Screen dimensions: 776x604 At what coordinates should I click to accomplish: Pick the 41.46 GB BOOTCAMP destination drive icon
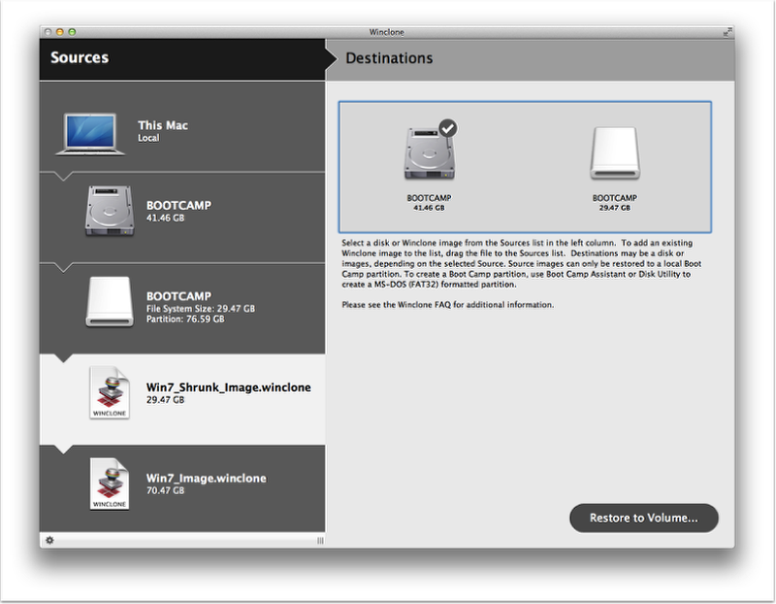pos(429,155)
